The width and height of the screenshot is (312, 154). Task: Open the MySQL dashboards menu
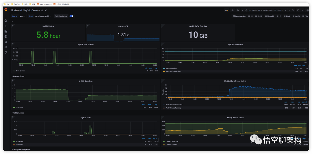click(x=259, y=16)
